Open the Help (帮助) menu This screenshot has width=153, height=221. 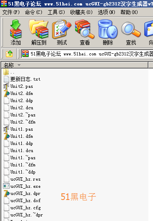129,12
